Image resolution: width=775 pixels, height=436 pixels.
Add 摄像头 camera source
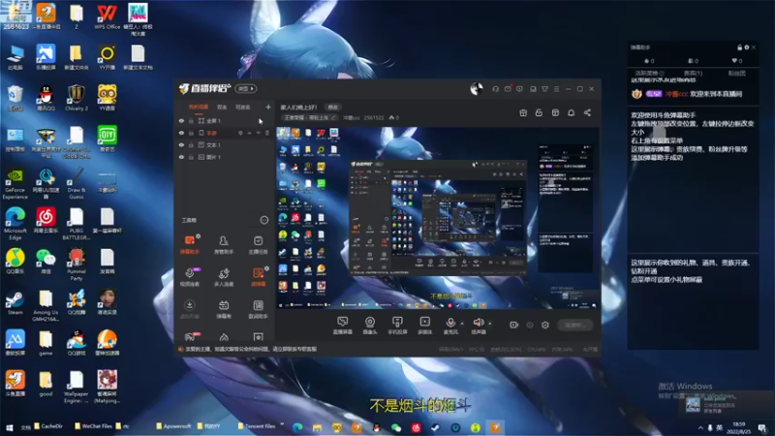(370, 326)
